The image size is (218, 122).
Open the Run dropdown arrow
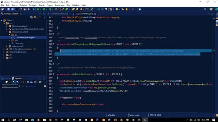pos(47,9)
